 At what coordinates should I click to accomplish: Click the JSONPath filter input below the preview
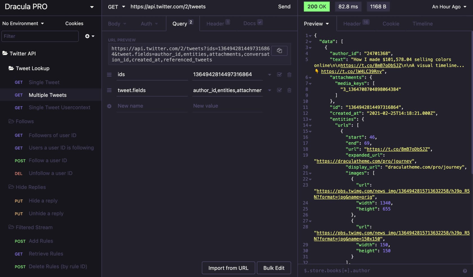(x=366, y=271)
